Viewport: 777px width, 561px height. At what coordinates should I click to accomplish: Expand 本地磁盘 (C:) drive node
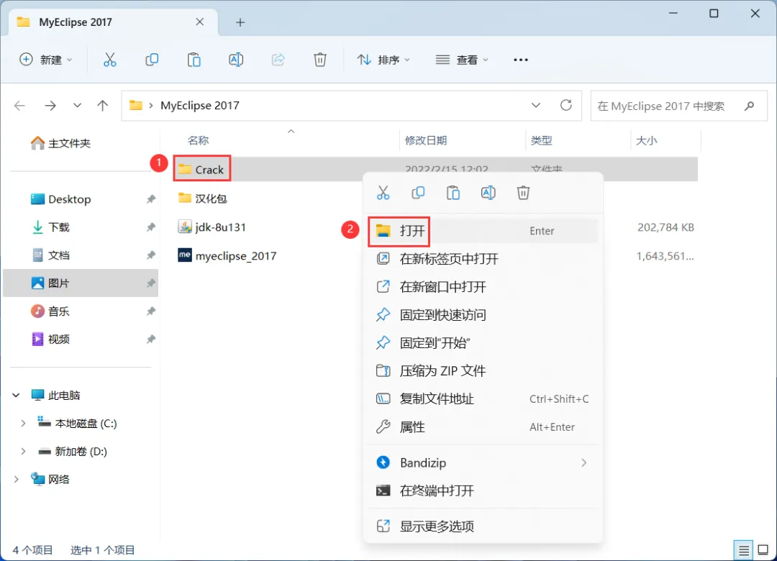point(23,423)
